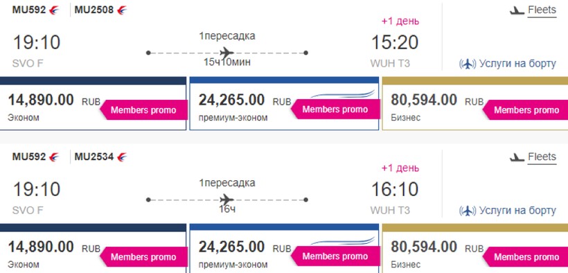
Task: Click plane icon on 16ч route line
Action: pyautogui.click(x=227, y=200)
